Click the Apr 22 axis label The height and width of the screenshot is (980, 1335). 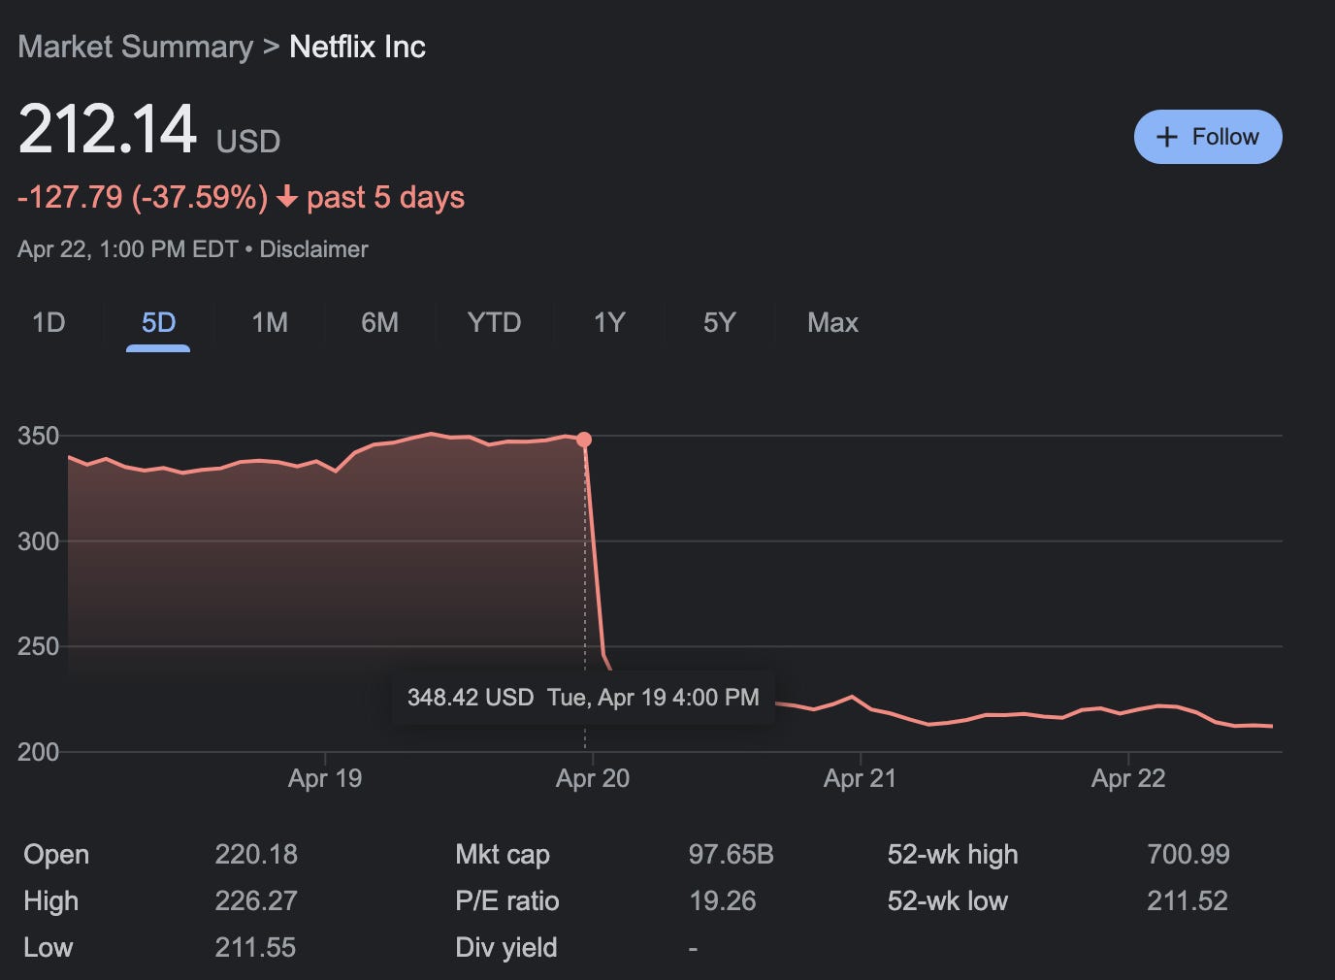pyautogui.click(x=1128, y=778)
